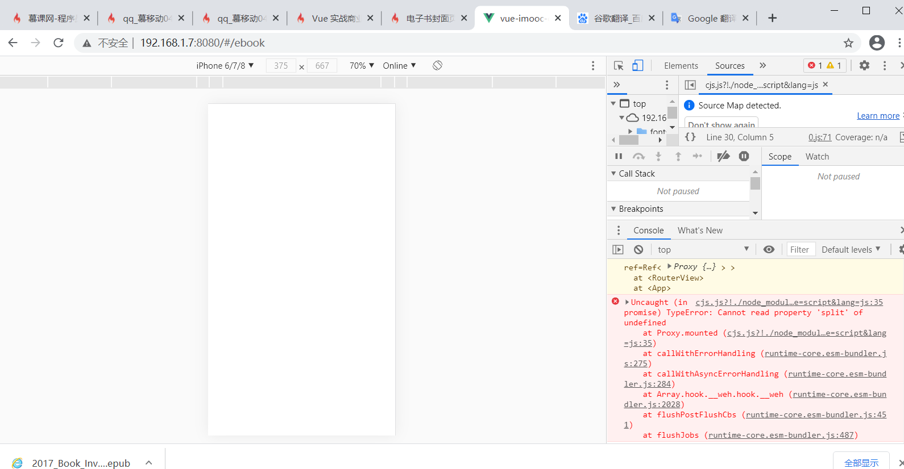904x469 pixels.
Task: Click the viewport height field 667
Action: coord(322,65)
